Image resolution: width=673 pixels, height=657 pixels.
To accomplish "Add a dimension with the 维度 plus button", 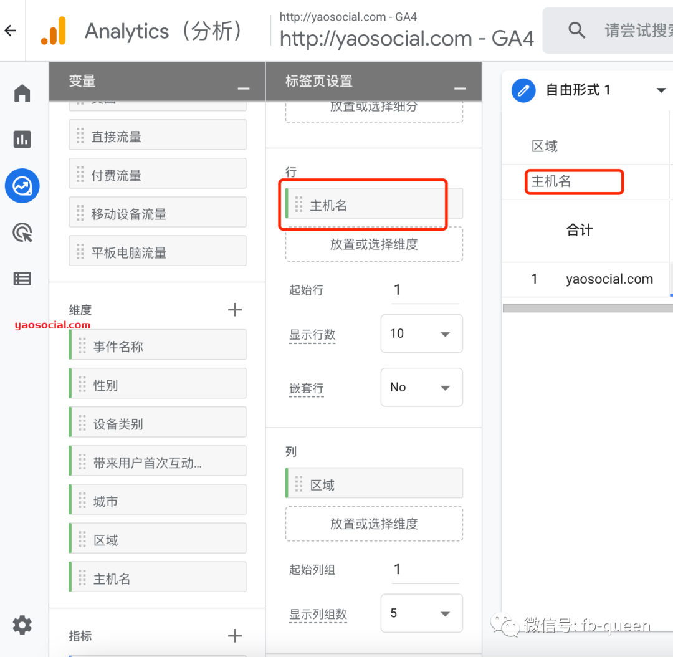I will pos(235,309).
